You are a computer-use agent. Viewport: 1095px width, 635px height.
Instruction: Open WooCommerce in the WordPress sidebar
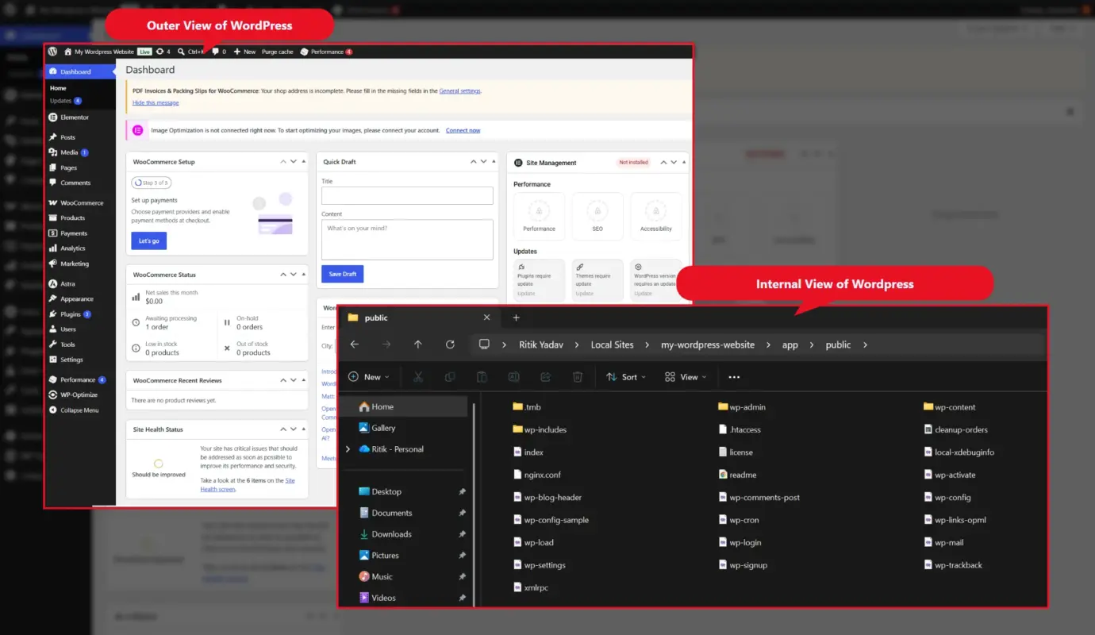(76, 203)
